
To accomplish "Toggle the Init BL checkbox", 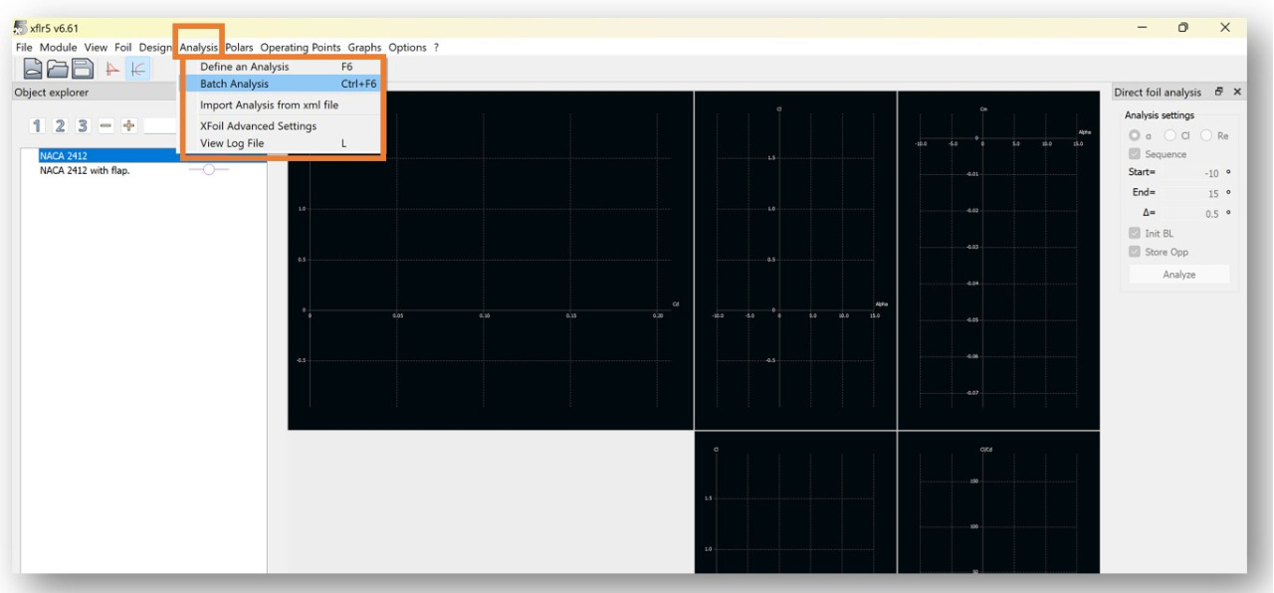I will tap(1135, 234).
